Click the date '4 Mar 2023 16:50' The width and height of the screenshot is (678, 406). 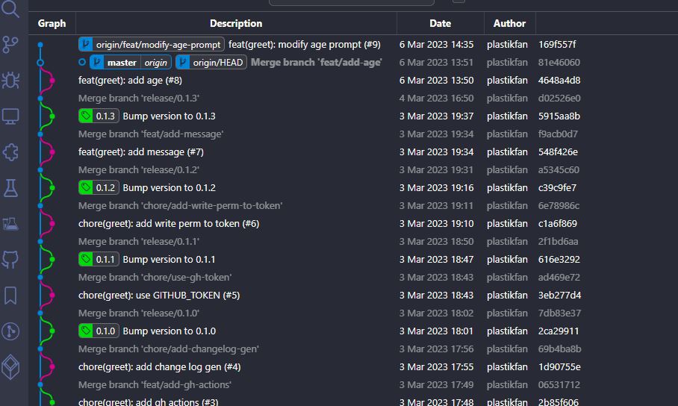pos(436,99)
